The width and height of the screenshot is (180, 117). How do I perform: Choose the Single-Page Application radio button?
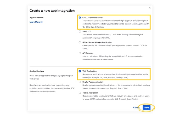pyautogui.click(x=80, y=82)
